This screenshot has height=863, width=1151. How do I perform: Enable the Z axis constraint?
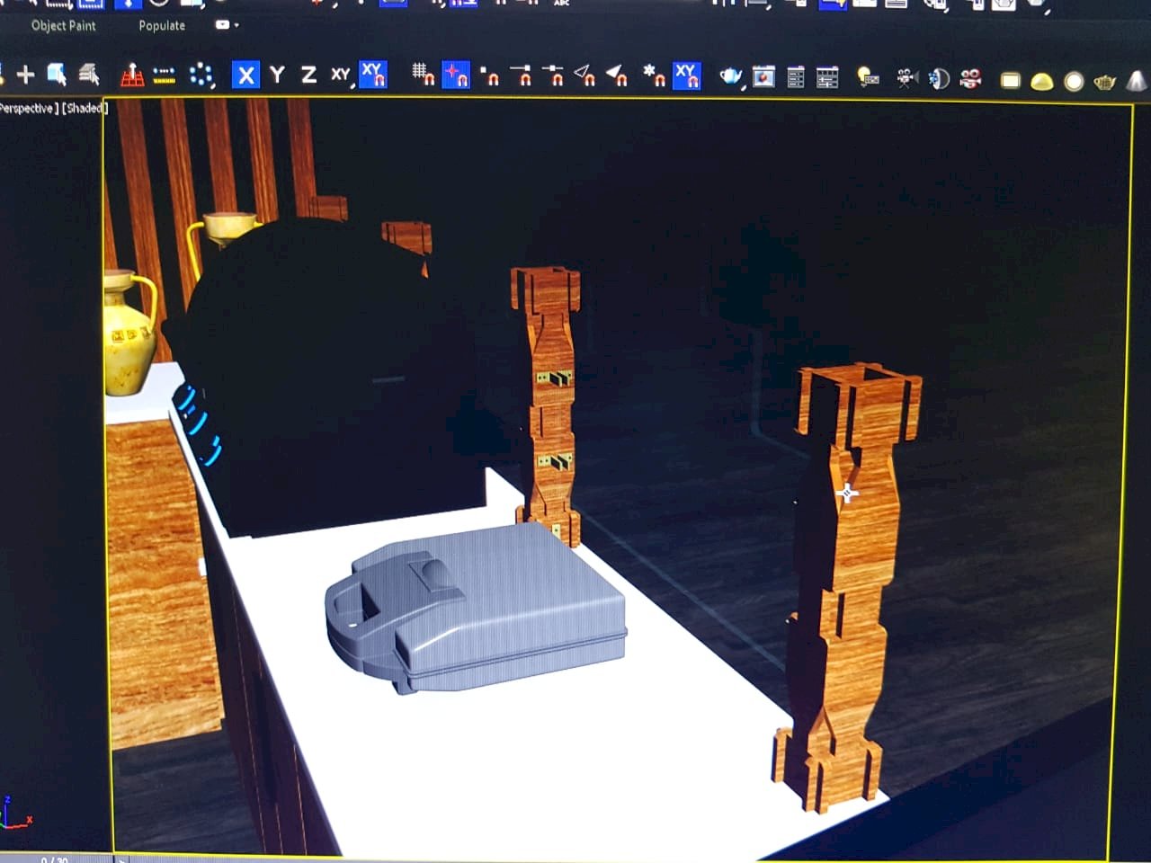(308, 75)
